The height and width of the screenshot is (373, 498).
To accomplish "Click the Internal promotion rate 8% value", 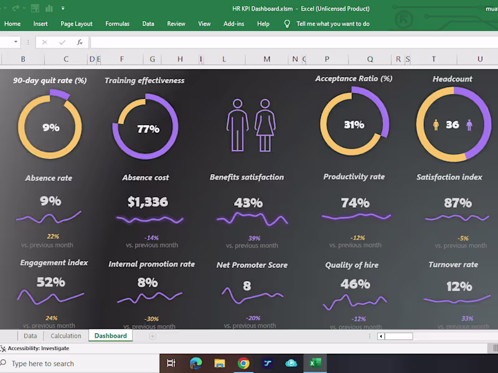I will tap(148, 283).
